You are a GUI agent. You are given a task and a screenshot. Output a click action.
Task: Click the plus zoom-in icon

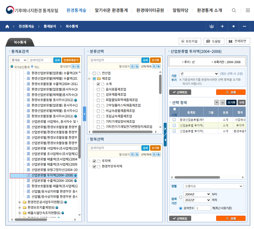(222, 27)
